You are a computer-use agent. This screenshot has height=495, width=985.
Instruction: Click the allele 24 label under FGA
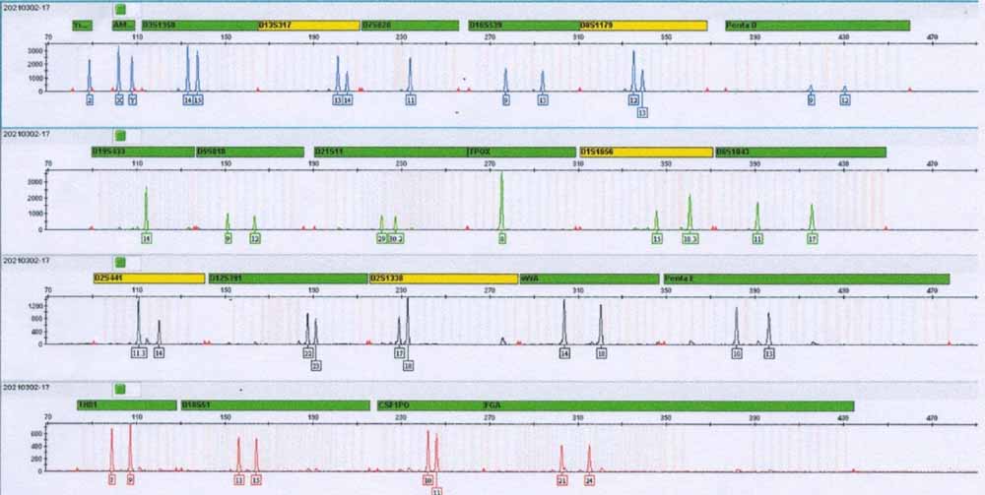[x=590, y=480]
